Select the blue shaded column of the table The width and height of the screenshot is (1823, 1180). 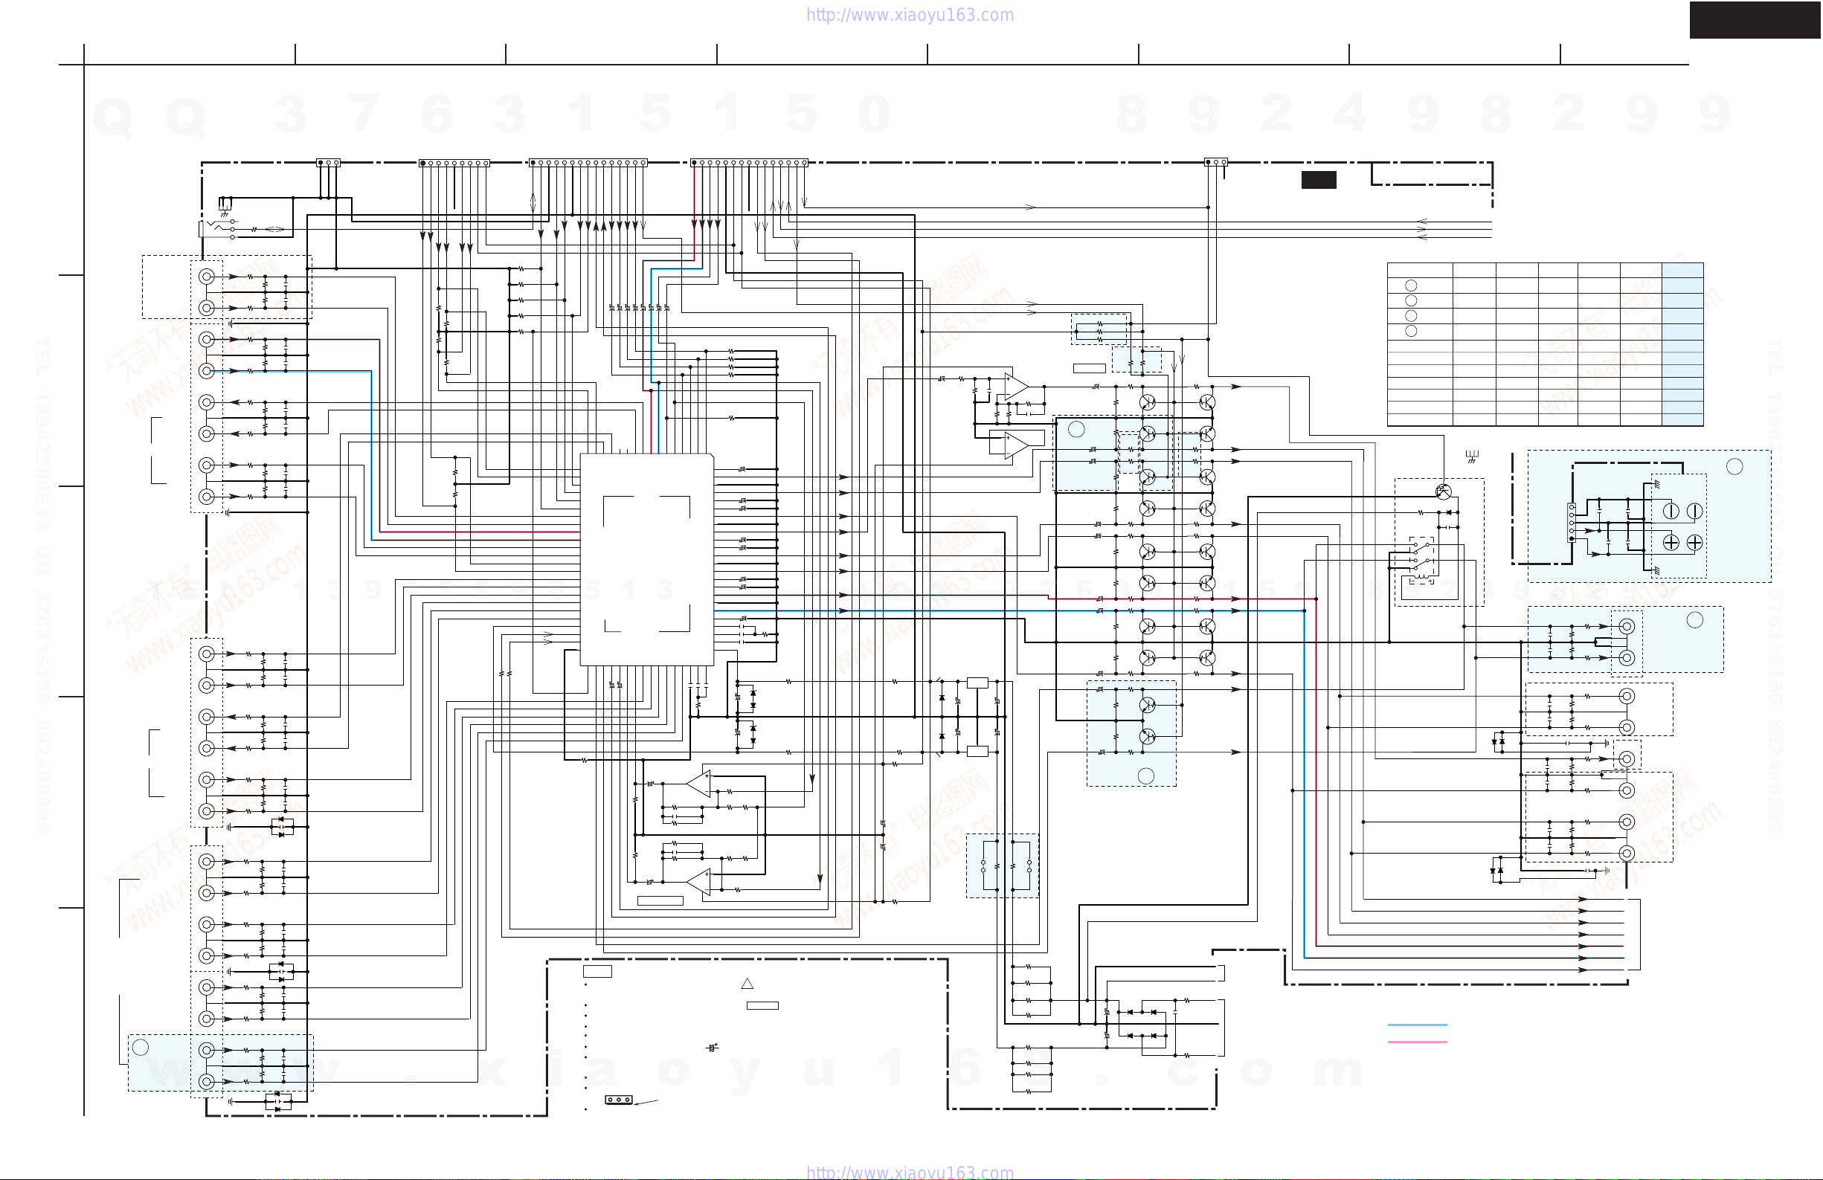[1683, 344]
